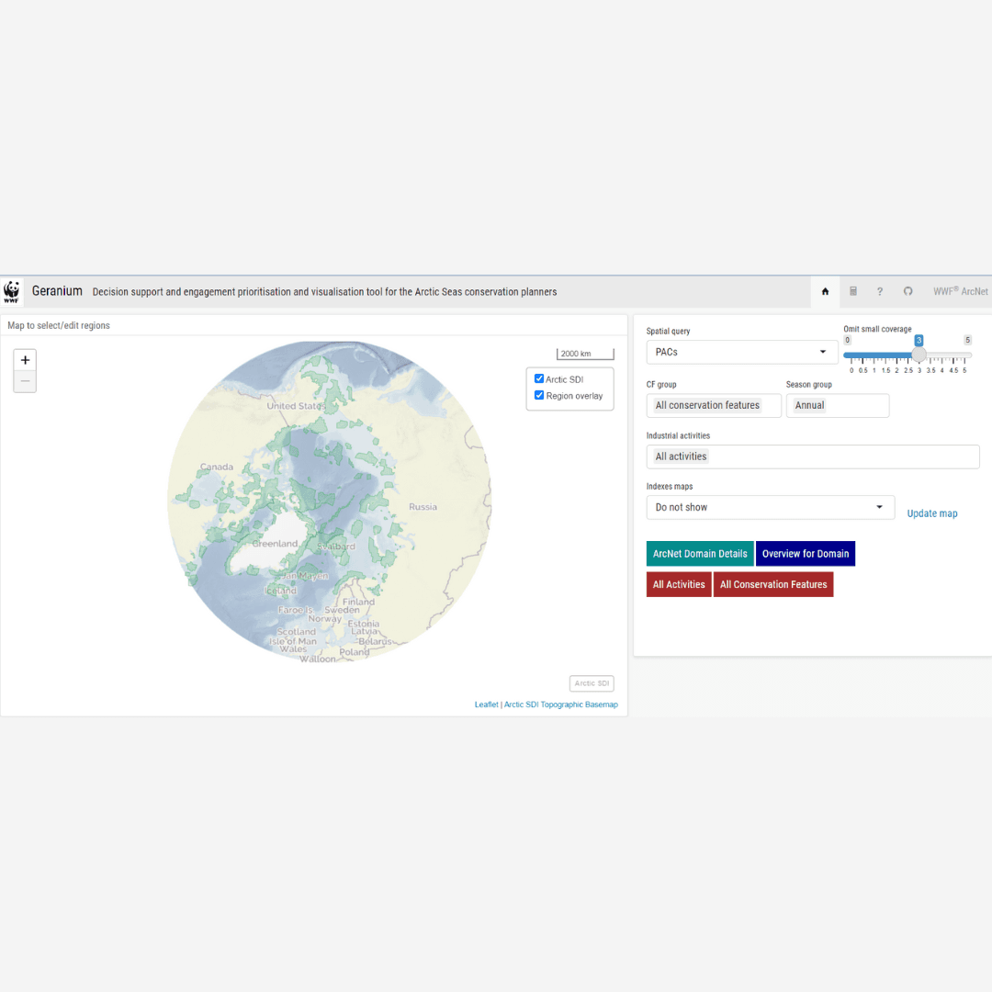This screenshot has height=992, width=992.
Task: Click the Update map link
Action: click(x=931, y=513)
